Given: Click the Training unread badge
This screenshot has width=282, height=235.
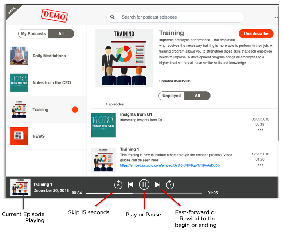Looking at the screenshot, I should pos(75,109).
